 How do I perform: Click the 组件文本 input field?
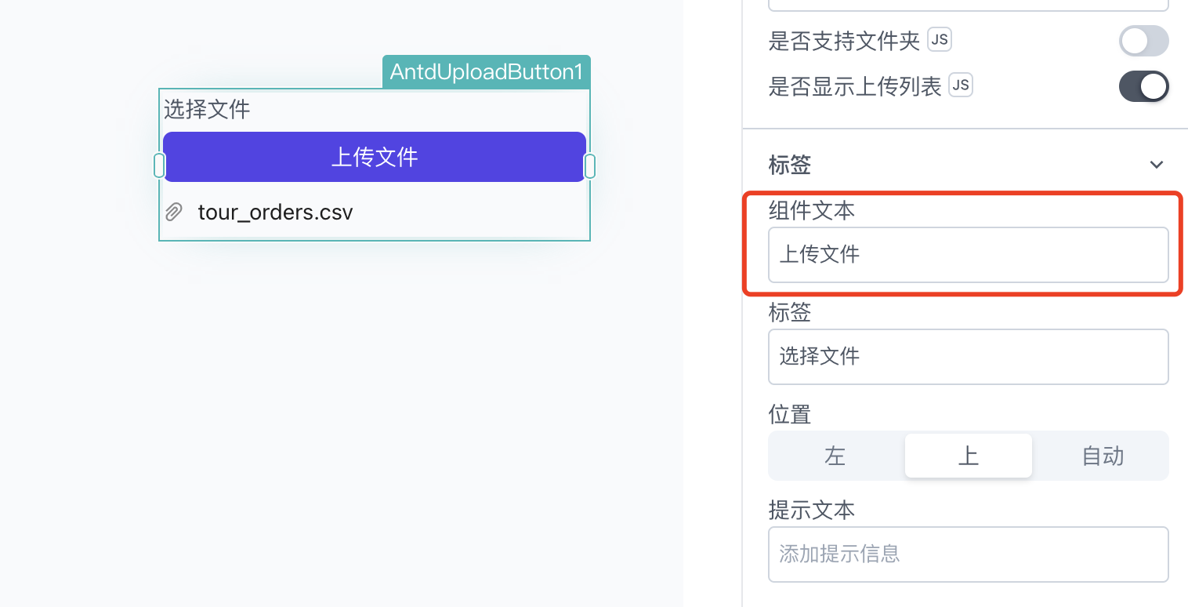969,254
